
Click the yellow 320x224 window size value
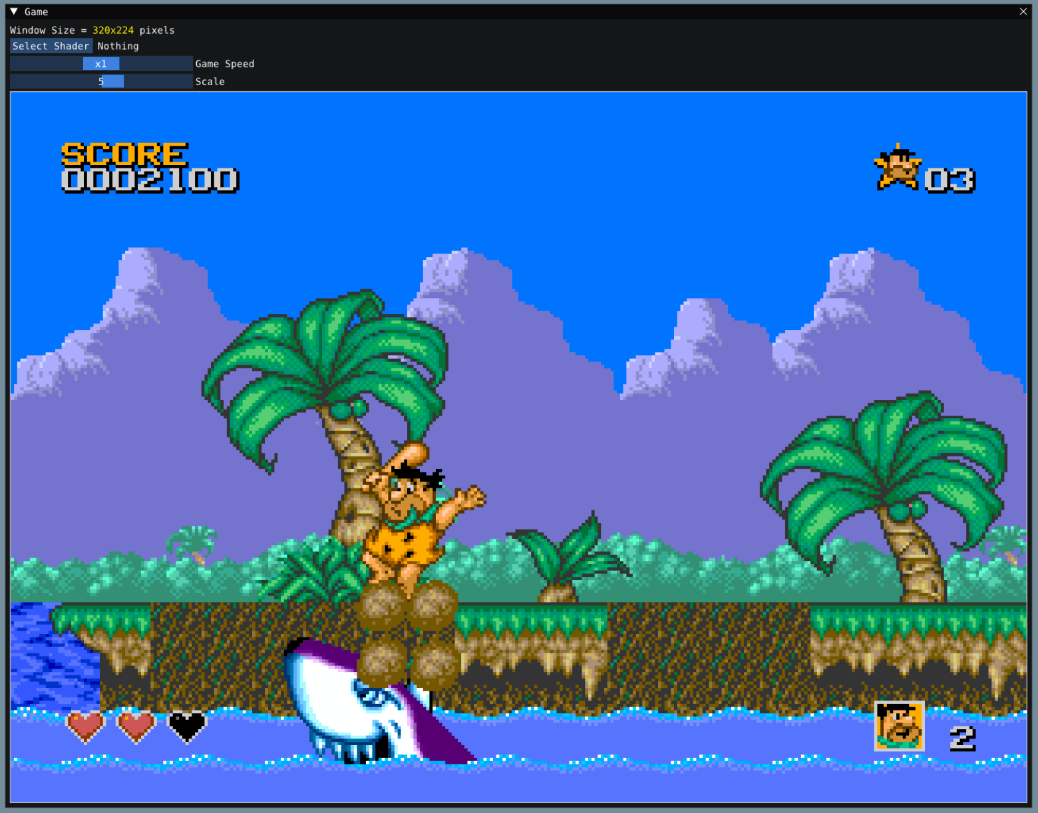coord(112,30)
